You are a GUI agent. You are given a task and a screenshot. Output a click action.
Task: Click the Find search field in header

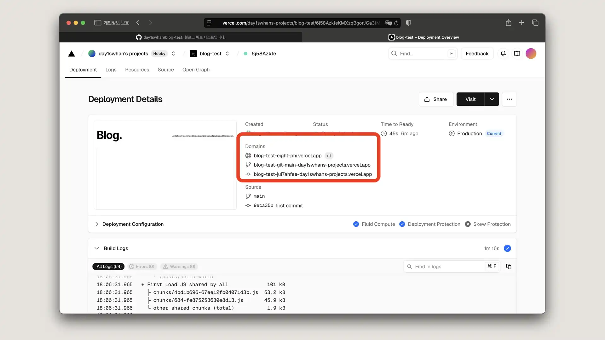pos(423,54)
